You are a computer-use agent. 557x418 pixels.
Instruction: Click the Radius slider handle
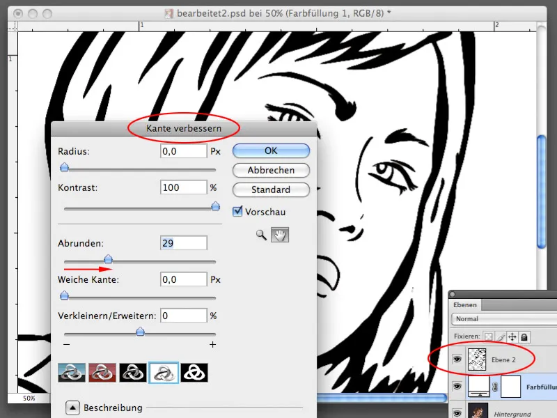64,167
